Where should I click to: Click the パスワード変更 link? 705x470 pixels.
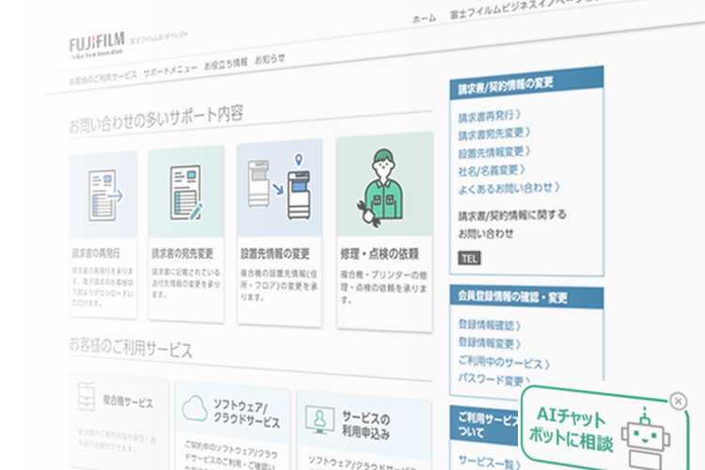click(x=493, y=382)
